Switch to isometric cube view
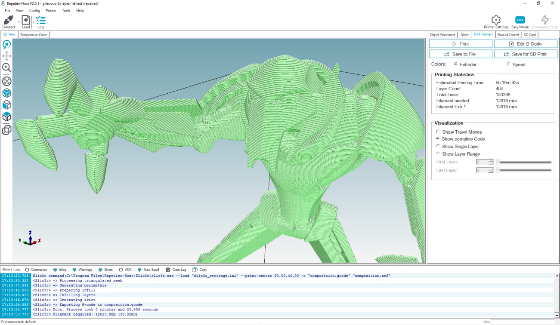 click(x=7, y=93)
